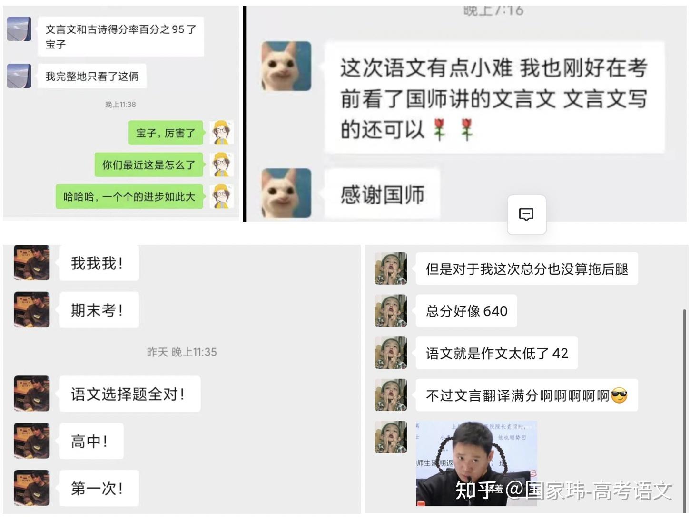Click the green bubble 哈哈哈，一个个的进步如此大

click(129, 196)
